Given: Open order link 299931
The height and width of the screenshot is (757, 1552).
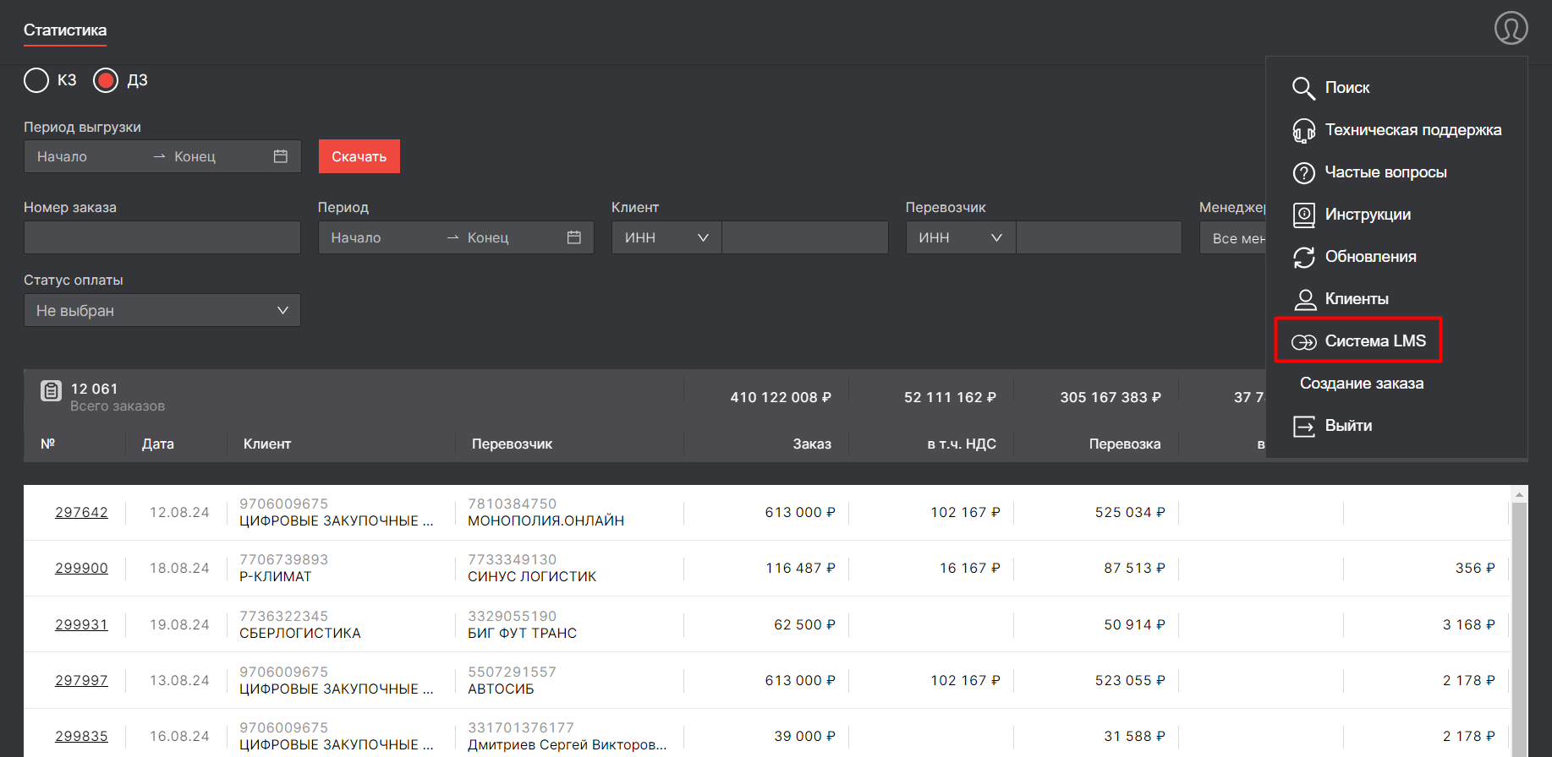Looking at the screenshot, I should (81, 624).
